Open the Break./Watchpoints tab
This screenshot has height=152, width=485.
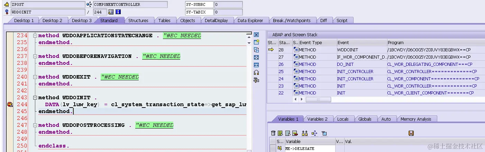pyautogui.click(x=292, y=20)
